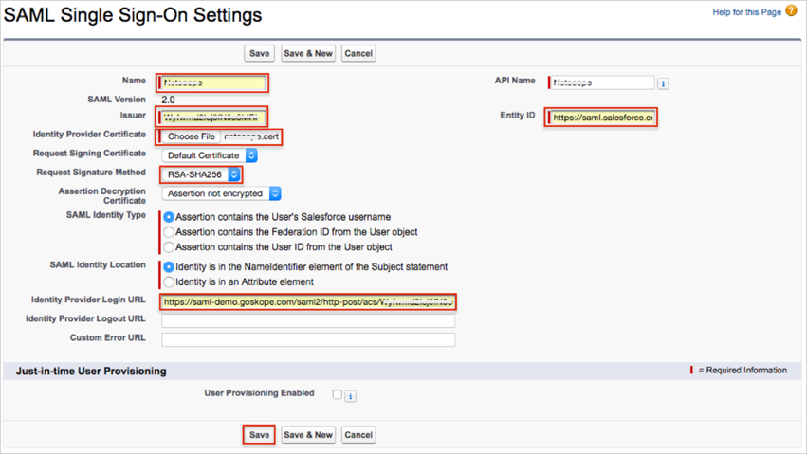Select Assertion contains the User's Salesforce username
This screenshot has height=454, width=807.
pyautogui.click(x=169, y=217)
